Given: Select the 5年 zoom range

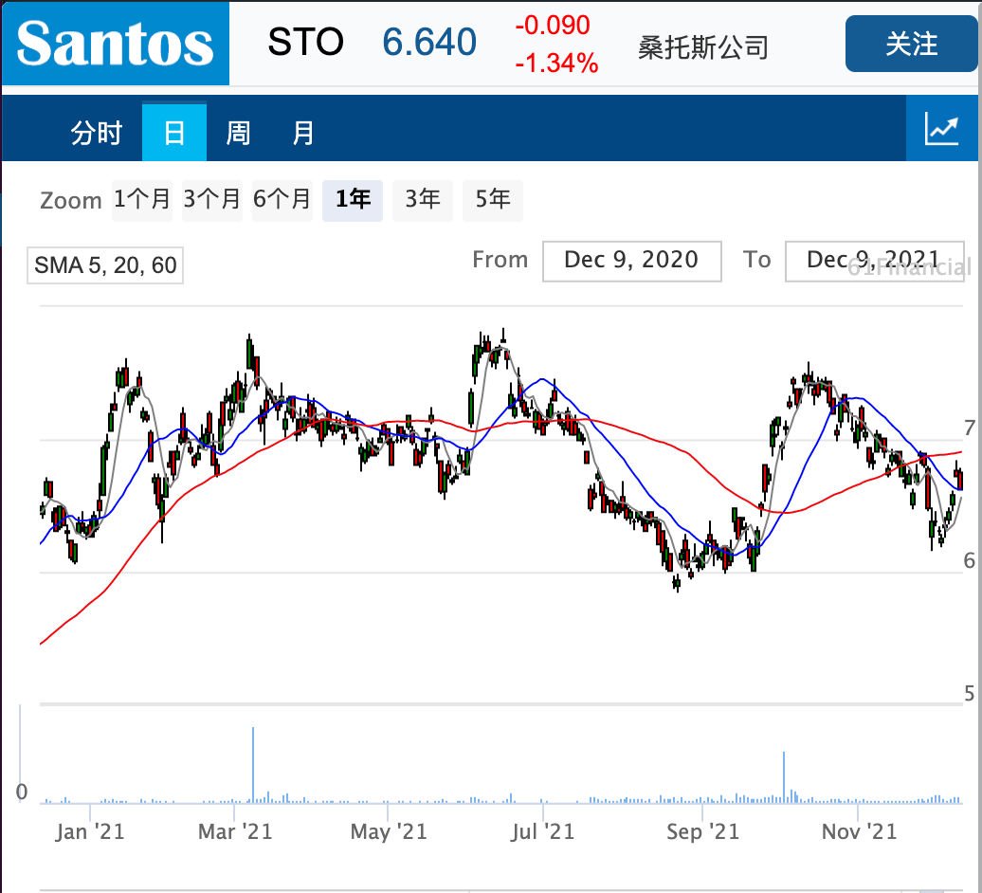Looking at the screenshot, I should [493, 200].
